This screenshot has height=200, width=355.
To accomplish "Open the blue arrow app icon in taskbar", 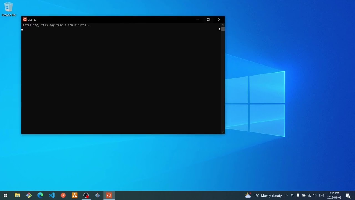I will 98,196.
